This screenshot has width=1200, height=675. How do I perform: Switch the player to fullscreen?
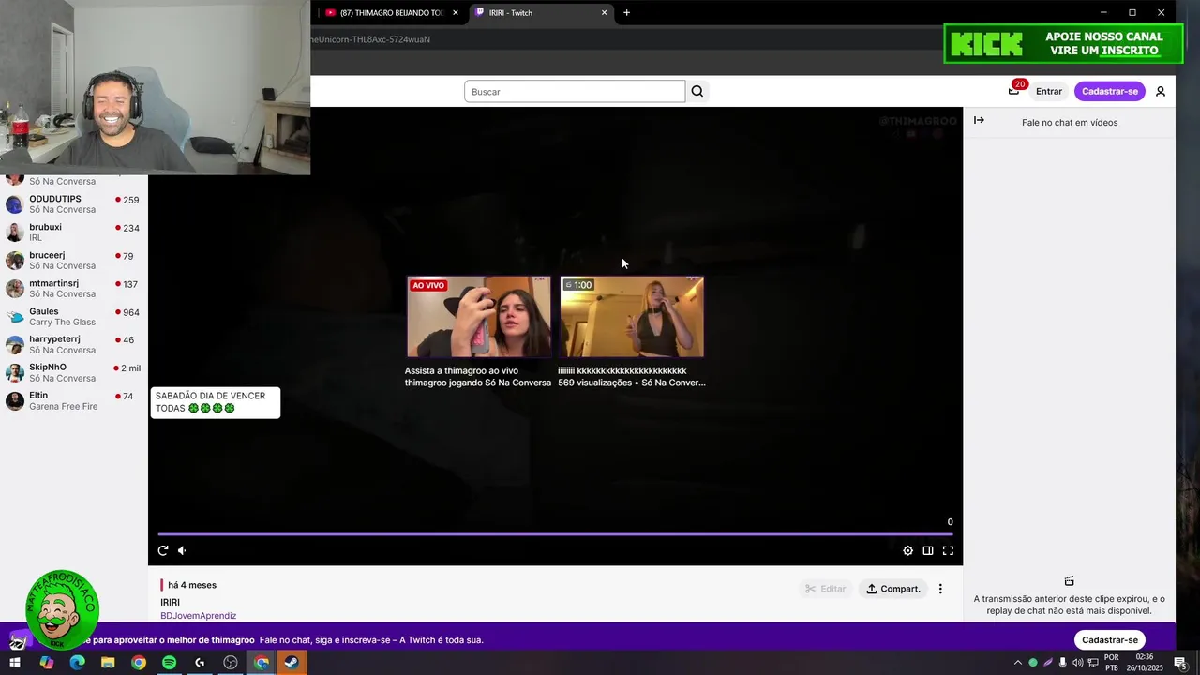(x=948, y=550)
